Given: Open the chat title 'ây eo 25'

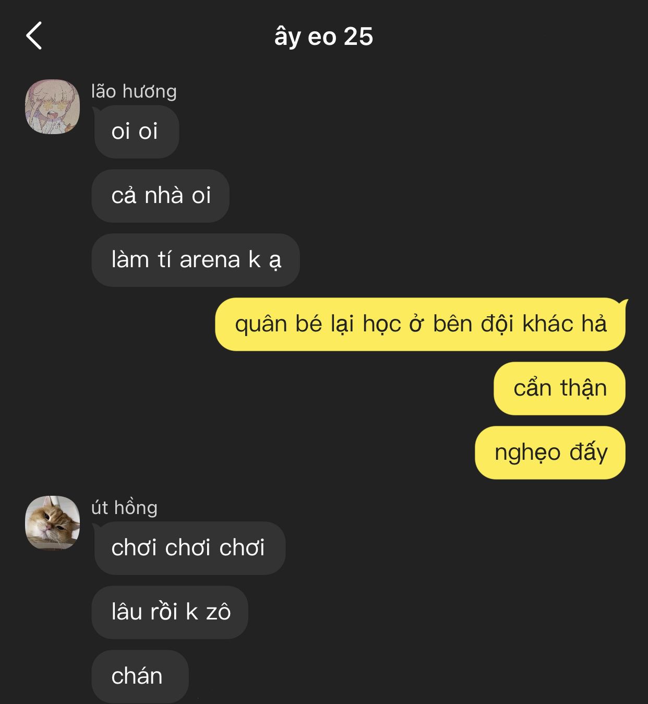Looking at the screenshot, I should coord(323,37).
